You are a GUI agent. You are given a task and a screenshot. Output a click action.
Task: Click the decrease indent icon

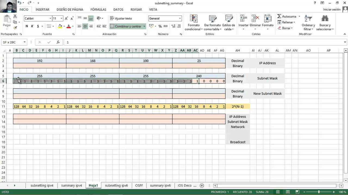(99, 26)
